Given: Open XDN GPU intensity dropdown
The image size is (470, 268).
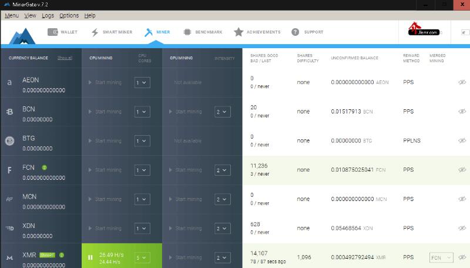Looking at the screenshot, I should pyautogui.click(x=223, y=229).
